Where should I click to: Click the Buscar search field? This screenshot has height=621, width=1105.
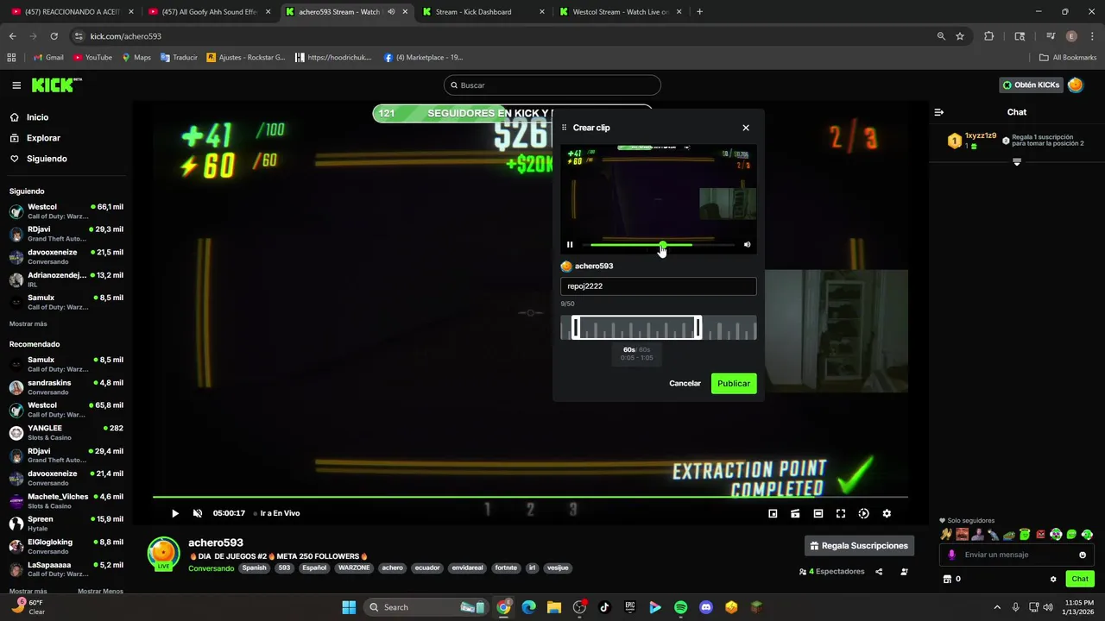point(552,85)
